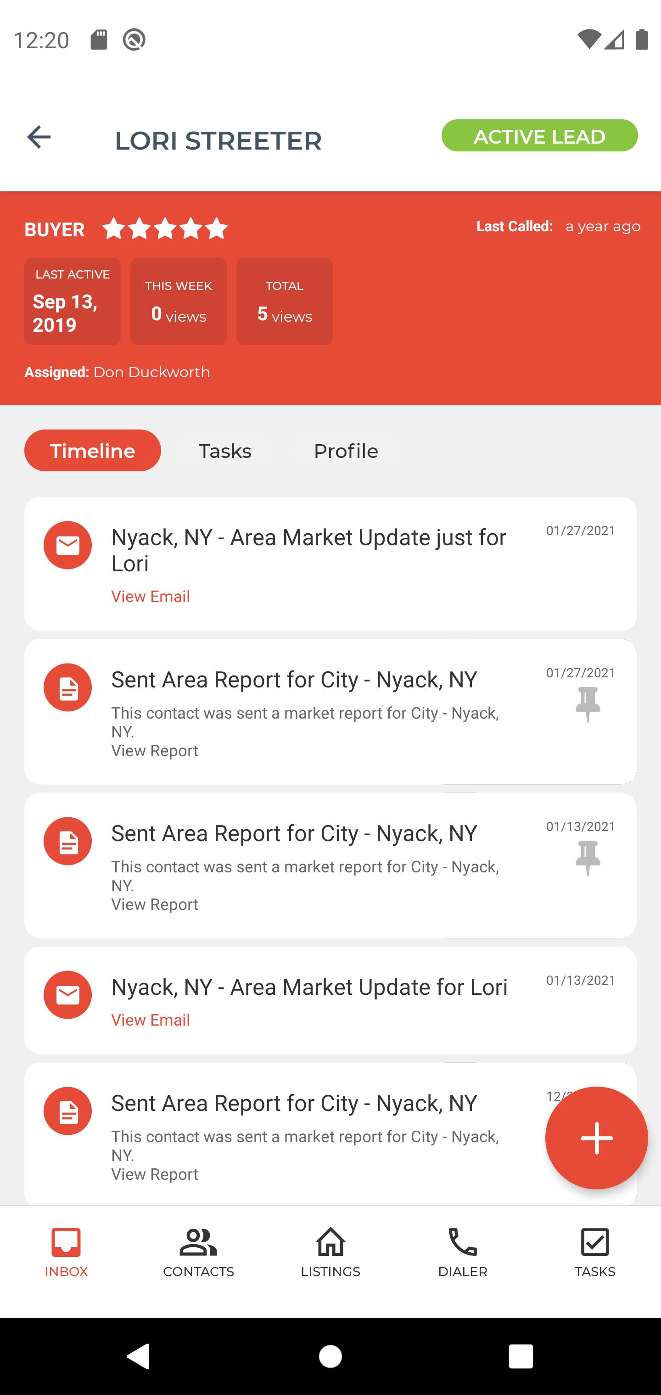Image resolution: width=661 pixels, height=1395 pixels.
Task: Switch to the Tasks tab
Action: [x=225, y=451]
